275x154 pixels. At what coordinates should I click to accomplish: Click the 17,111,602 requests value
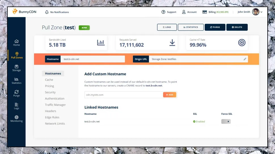[x=132, y=45]
